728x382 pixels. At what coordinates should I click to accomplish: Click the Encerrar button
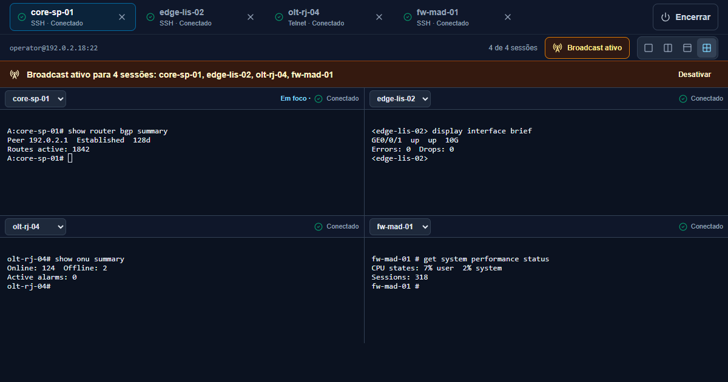point(685,17)
